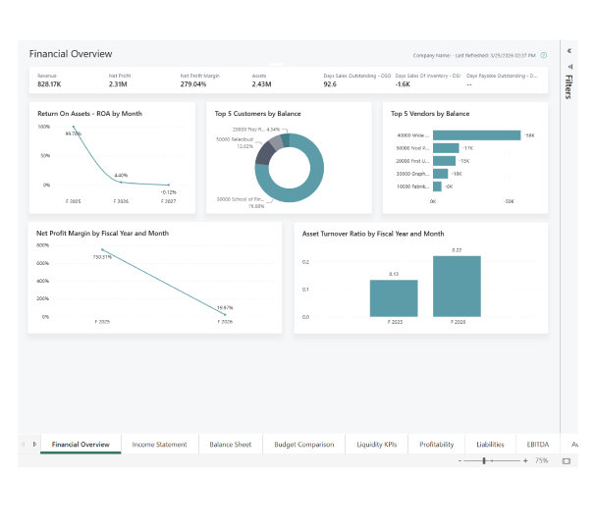
Task: Select the 40000 Wide vendor bar
Action: coord(476,135)
